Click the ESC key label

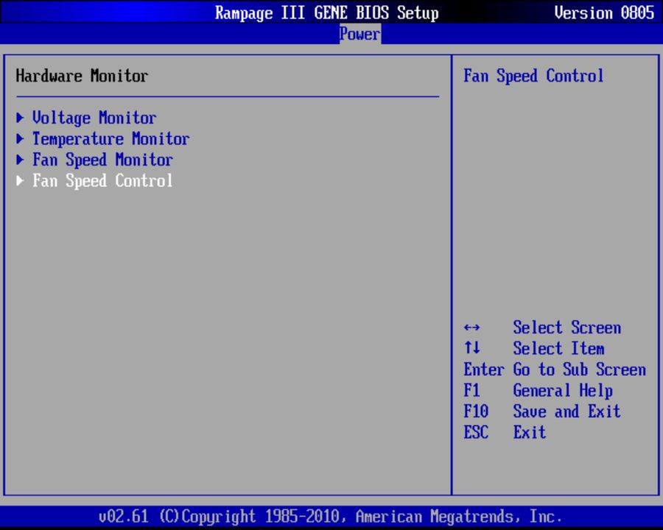coord(476,432)
